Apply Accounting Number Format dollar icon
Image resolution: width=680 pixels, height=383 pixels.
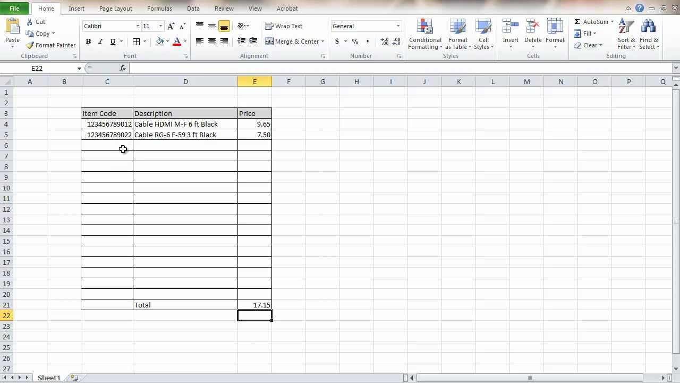pos(337,41)
